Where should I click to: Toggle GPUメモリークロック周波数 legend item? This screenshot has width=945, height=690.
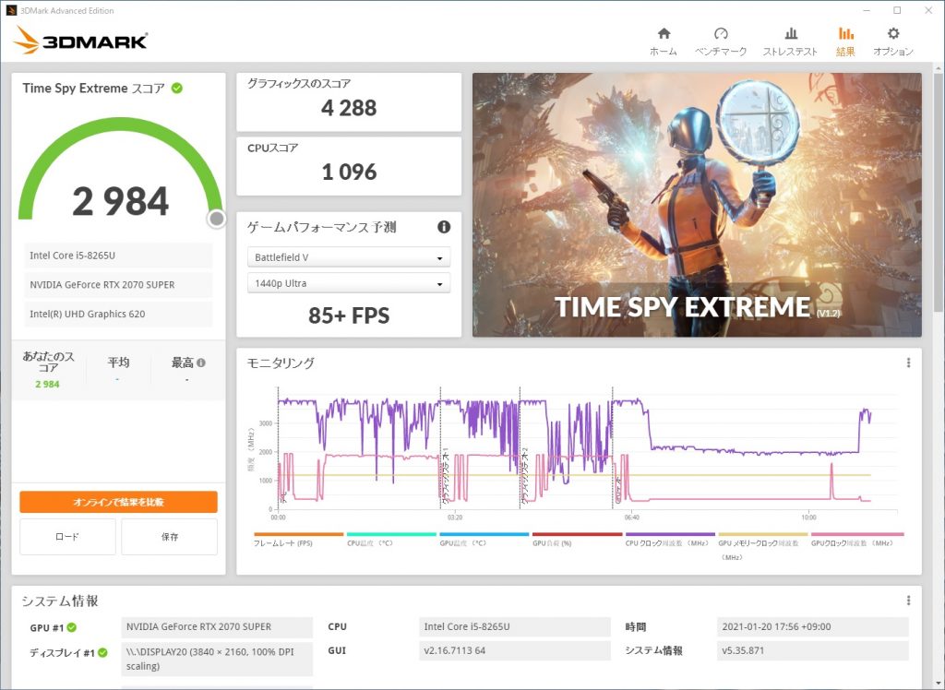pyautogui.click(x=762, y=546)
